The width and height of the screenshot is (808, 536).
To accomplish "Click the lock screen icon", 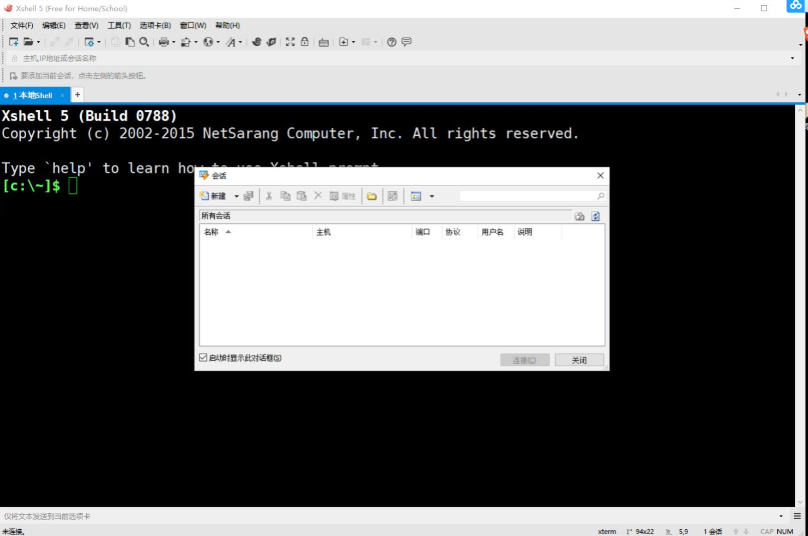I will (x=305, y=42).
